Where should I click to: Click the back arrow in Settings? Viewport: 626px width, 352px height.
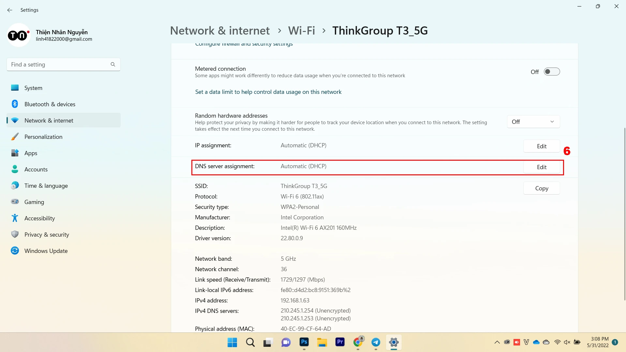coord(10,10)
